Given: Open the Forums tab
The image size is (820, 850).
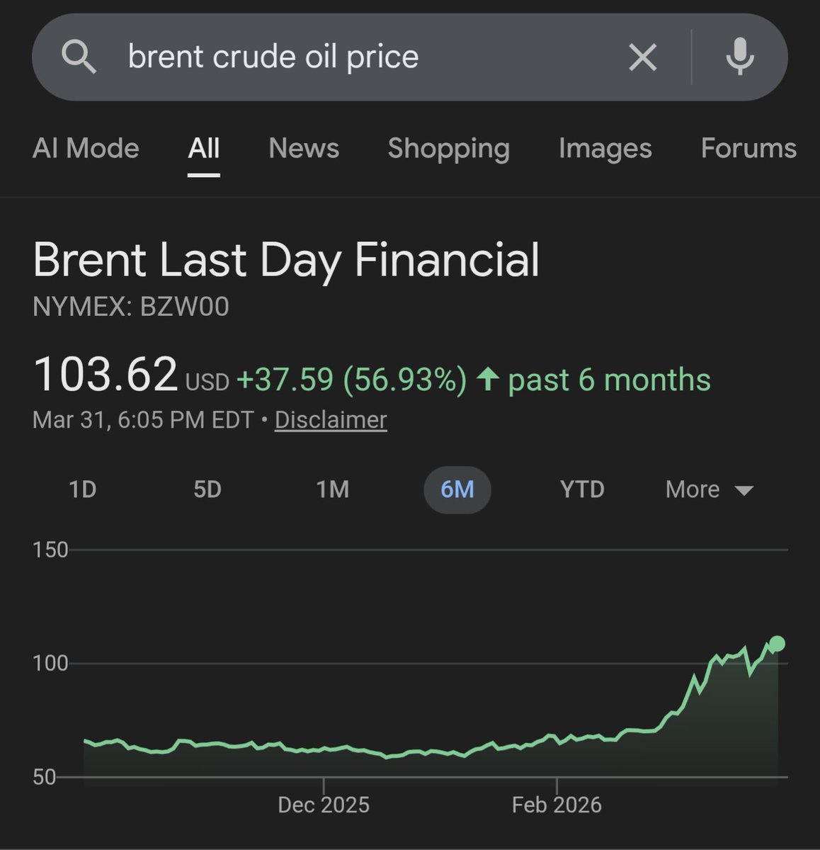Looking at the screenshot, I should [748, 148].
